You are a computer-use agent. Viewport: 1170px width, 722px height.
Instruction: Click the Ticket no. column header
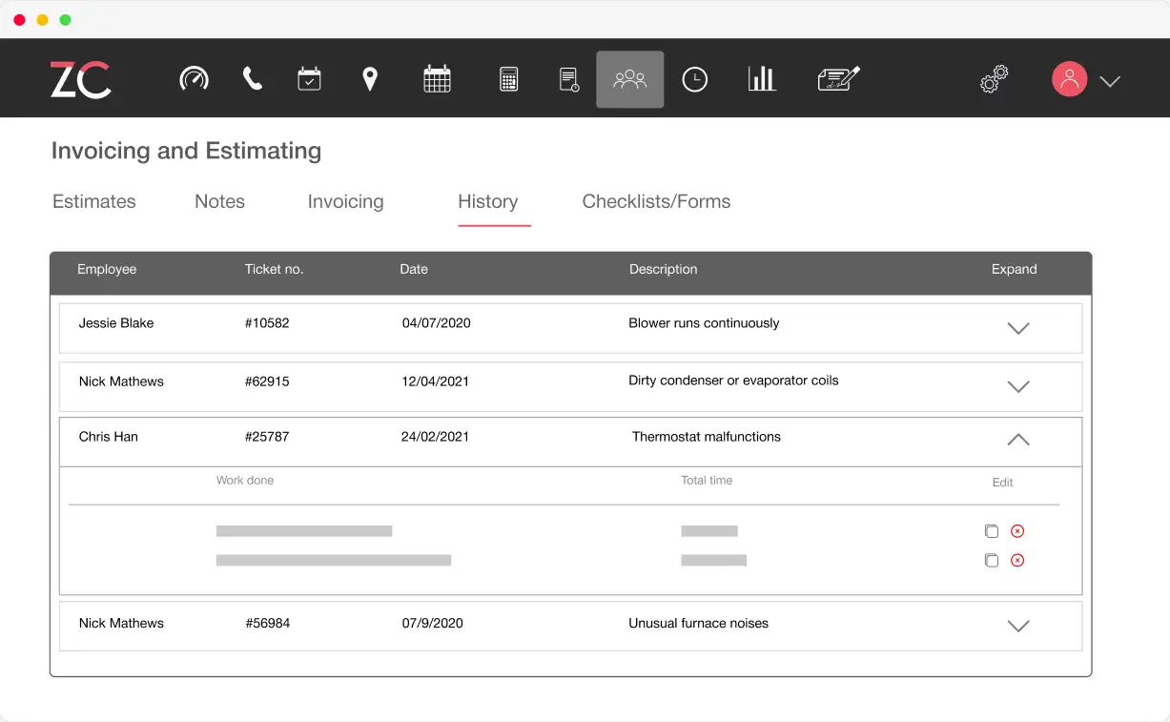(274, 270)
